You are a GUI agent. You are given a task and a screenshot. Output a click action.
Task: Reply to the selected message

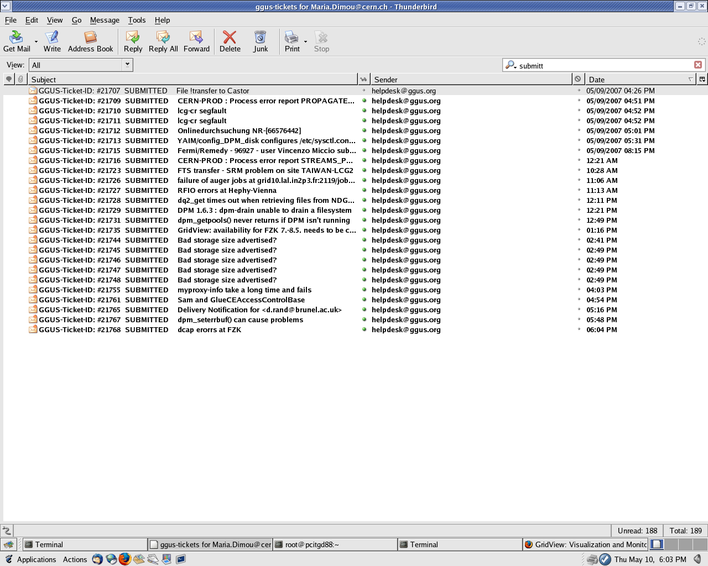click(x=133, y=41)
